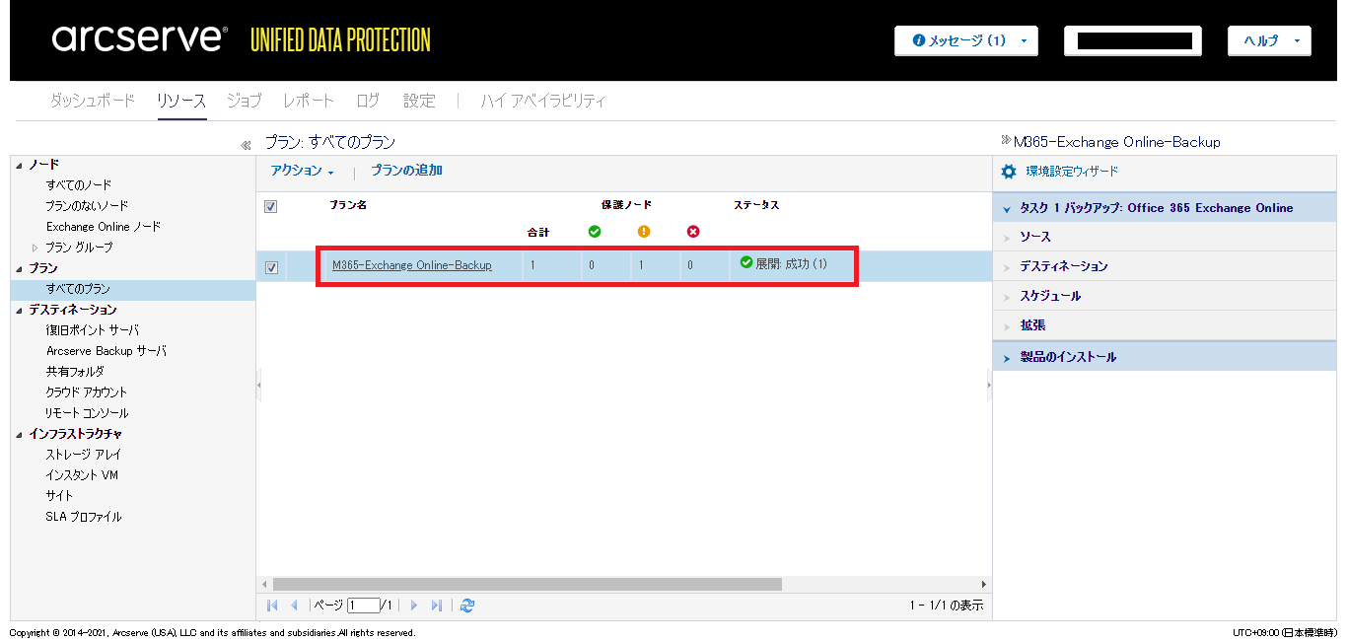1347x642 pixels.
Task: Select 共有フォルダ in tree
Action: click(x=75, y=372)
